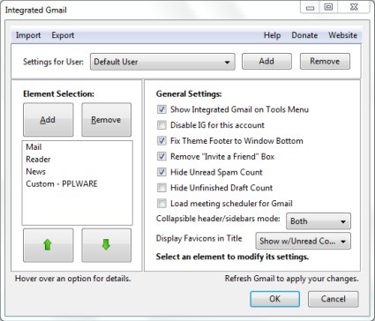Click Add under Element Selection
Image resolution: width=375 pixels, height=321 pixels.
49,120
